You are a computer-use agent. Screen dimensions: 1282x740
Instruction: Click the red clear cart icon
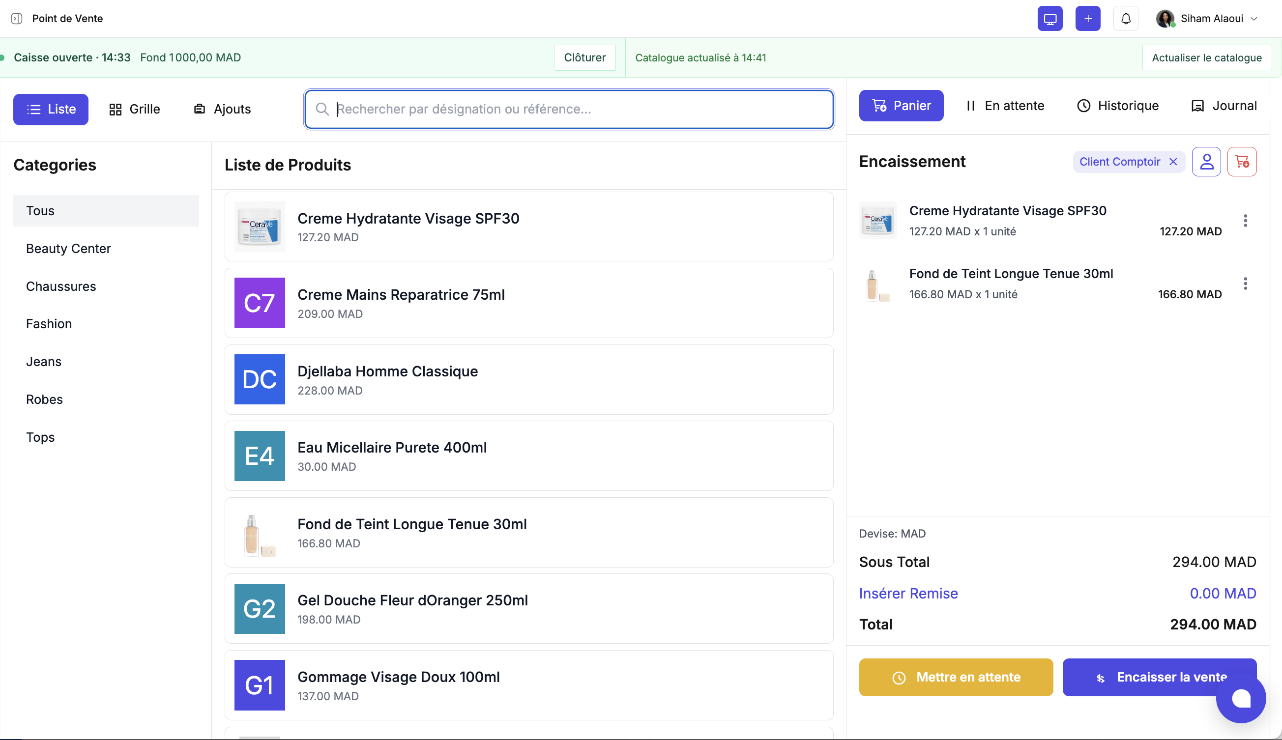click(1242, 162)
